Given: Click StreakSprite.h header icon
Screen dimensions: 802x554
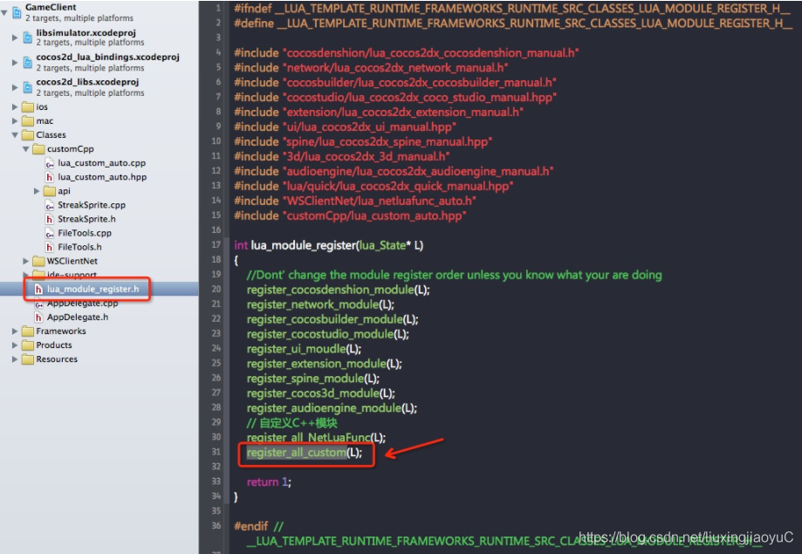Looking at the screenshot, I should (49, 220).
